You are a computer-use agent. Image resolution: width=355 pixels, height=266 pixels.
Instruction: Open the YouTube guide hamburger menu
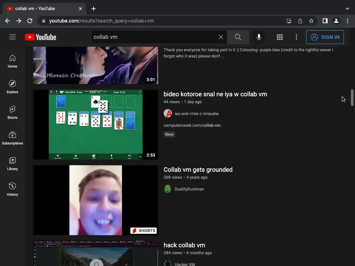12,37
